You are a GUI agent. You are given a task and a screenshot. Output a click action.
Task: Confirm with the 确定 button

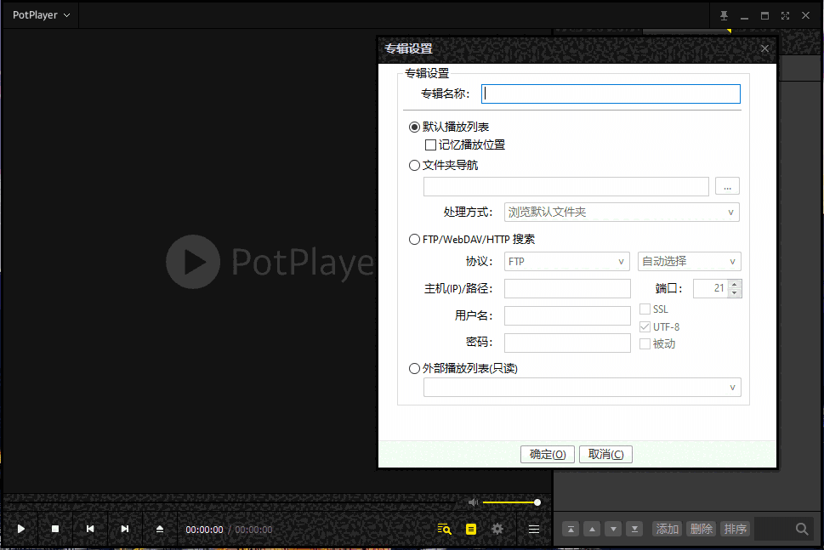[x=548, y=454]
